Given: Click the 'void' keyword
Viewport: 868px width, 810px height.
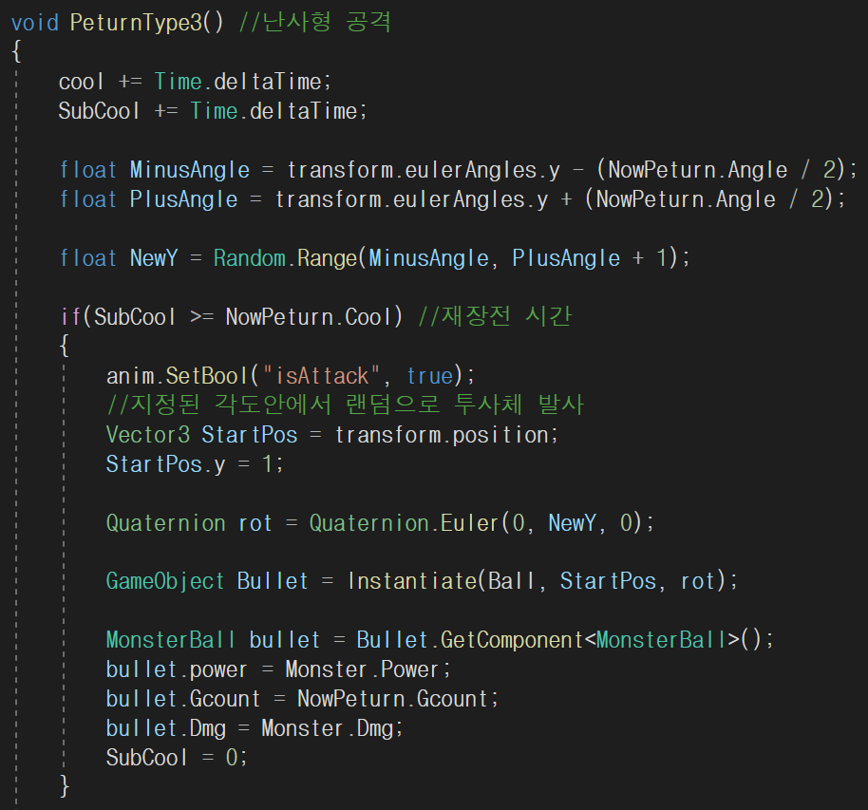Looking at the screenshot, I should [34, 23].
